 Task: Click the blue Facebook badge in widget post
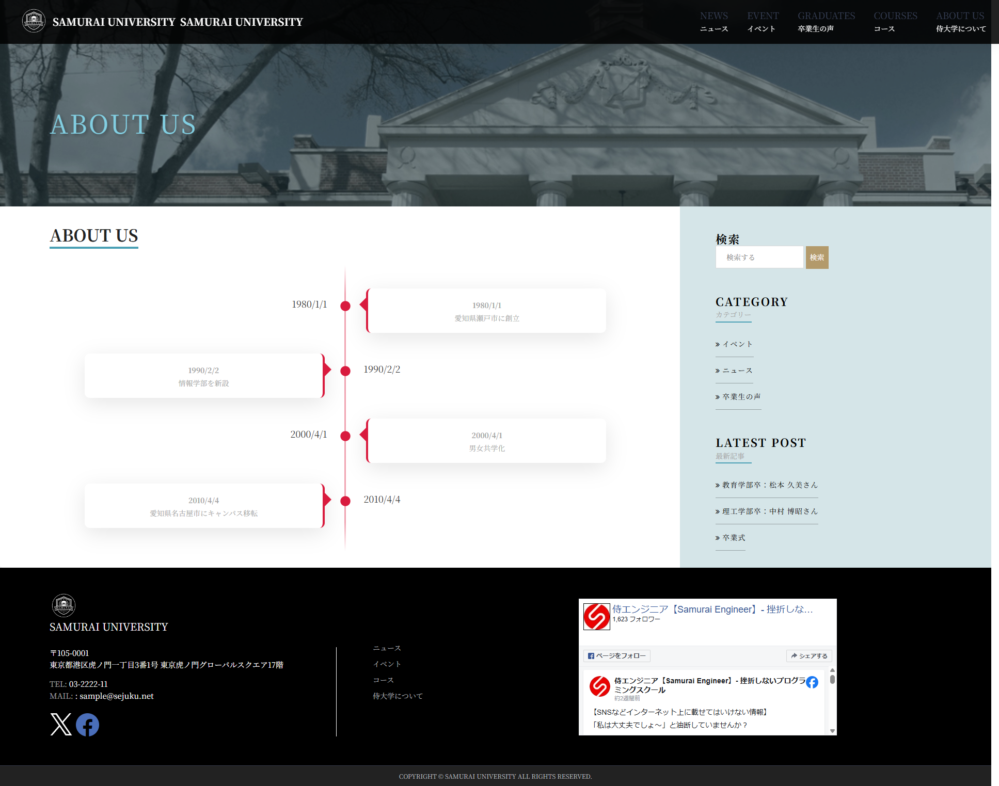click(812, 682)
